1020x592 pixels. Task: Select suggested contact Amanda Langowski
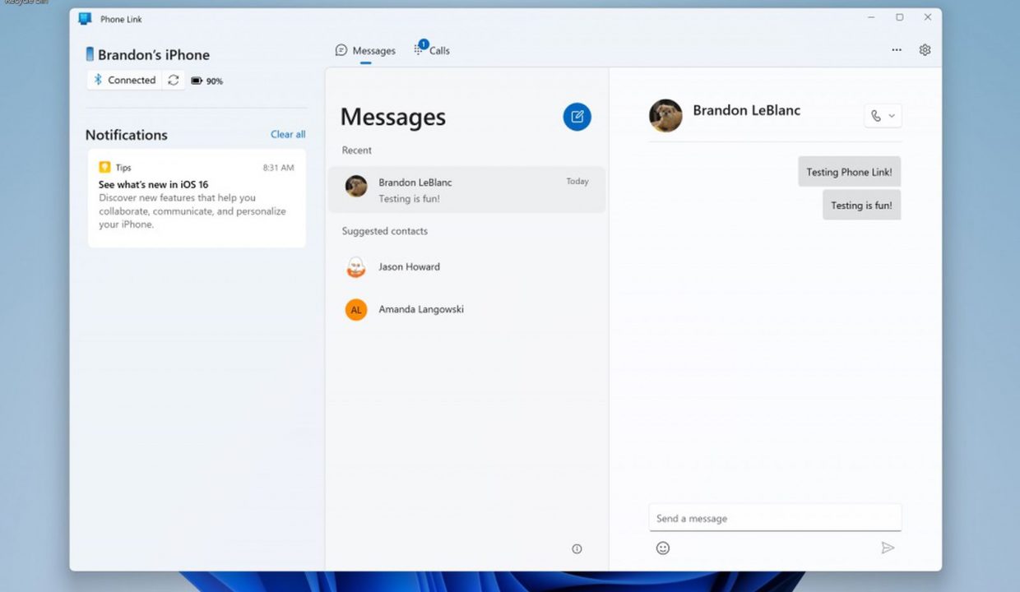pyautogui.click(x=466, y=309)
